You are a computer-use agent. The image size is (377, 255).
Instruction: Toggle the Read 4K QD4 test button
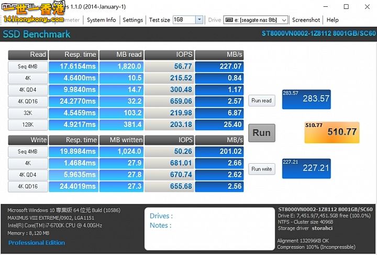28,90
